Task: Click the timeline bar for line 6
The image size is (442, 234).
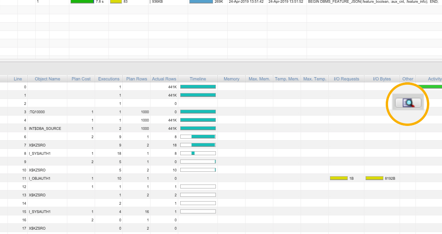Action: click(198, 137)
